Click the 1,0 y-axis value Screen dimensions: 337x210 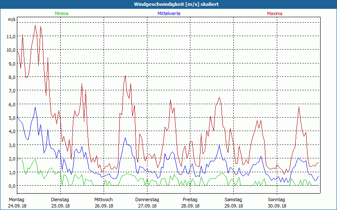pos(12,172)
